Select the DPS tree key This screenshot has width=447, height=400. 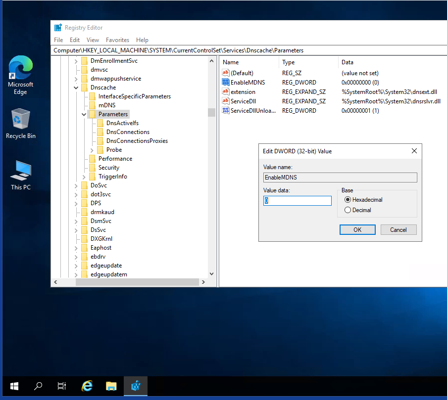[x=96, y=203]
